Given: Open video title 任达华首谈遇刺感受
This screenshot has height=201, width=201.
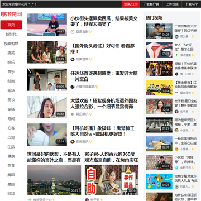Looking at the screenshot, I should click(x=104, y=76).
